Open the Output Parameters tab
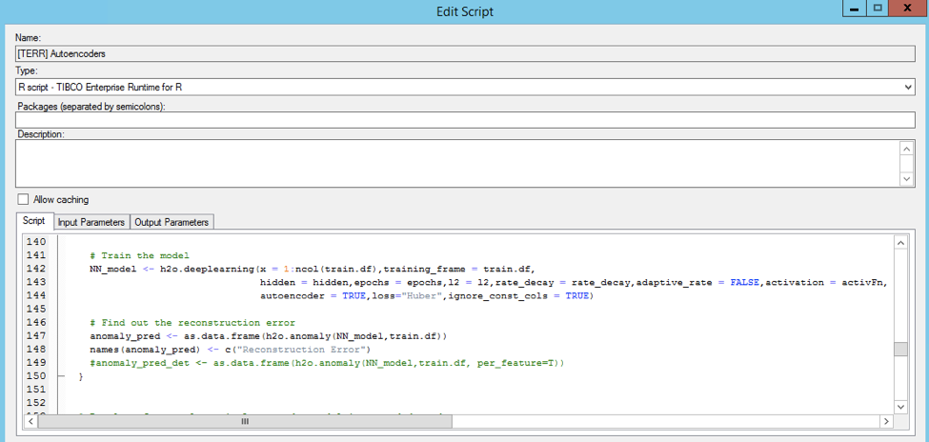Image resolution: width=929 pixels, height=442 pixels. 172,222
